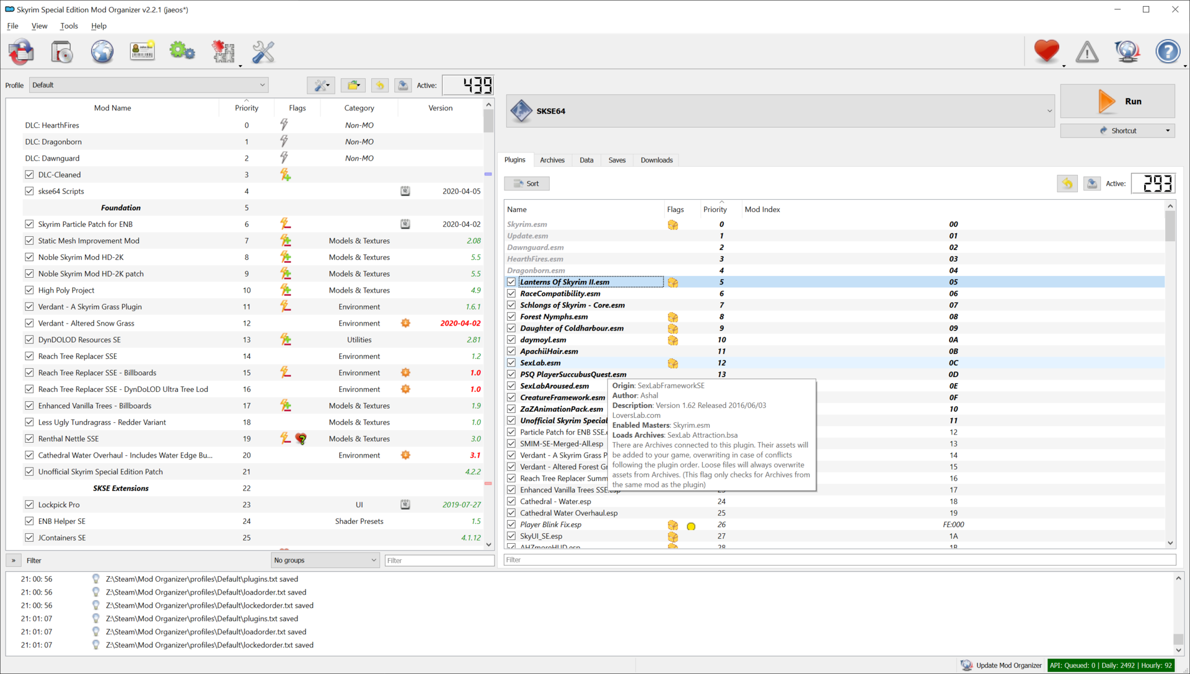1190x674 pixels.
Task: Disable the ApachiiHair.esm plugin
Action: click(x=511, y=352)
